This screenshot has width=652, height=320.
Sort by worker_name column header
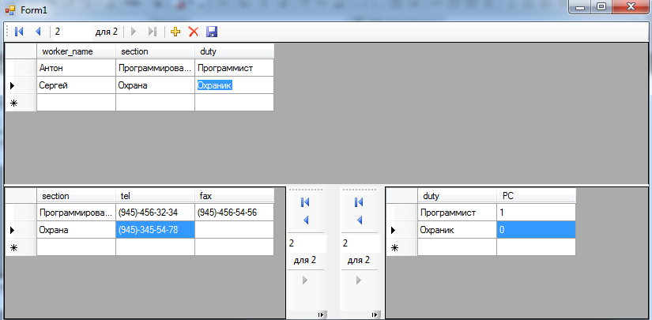(x=76, y=51)
